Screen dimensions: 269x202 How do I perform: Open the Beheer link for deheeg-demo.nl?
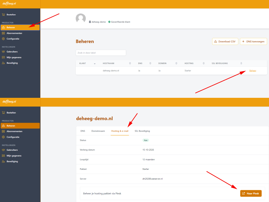(253, 71)
